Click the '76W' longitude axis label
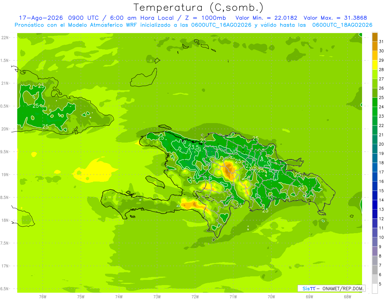 pos(43,297)
